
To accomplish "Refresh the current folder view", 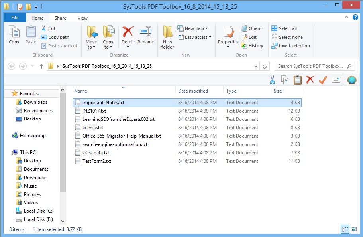I will point(265,66).
